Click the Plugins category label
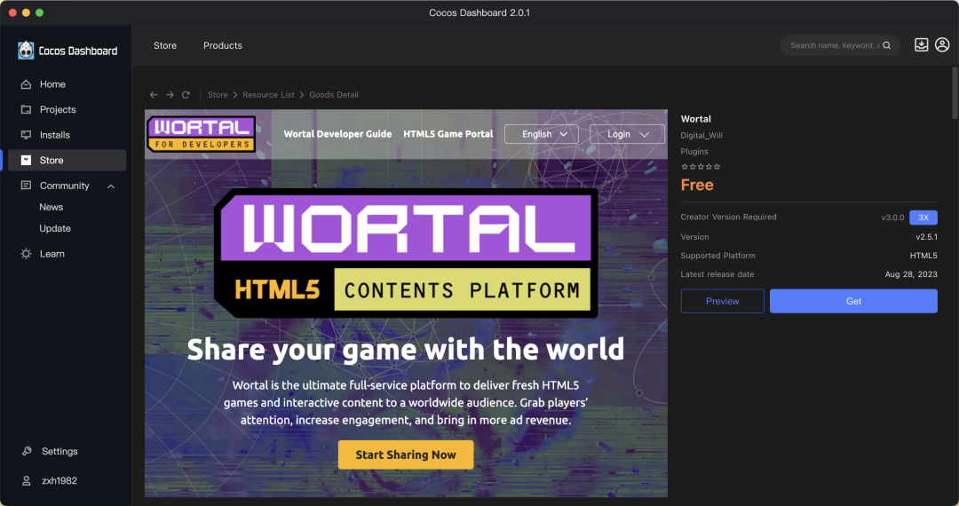 (694, 152)
